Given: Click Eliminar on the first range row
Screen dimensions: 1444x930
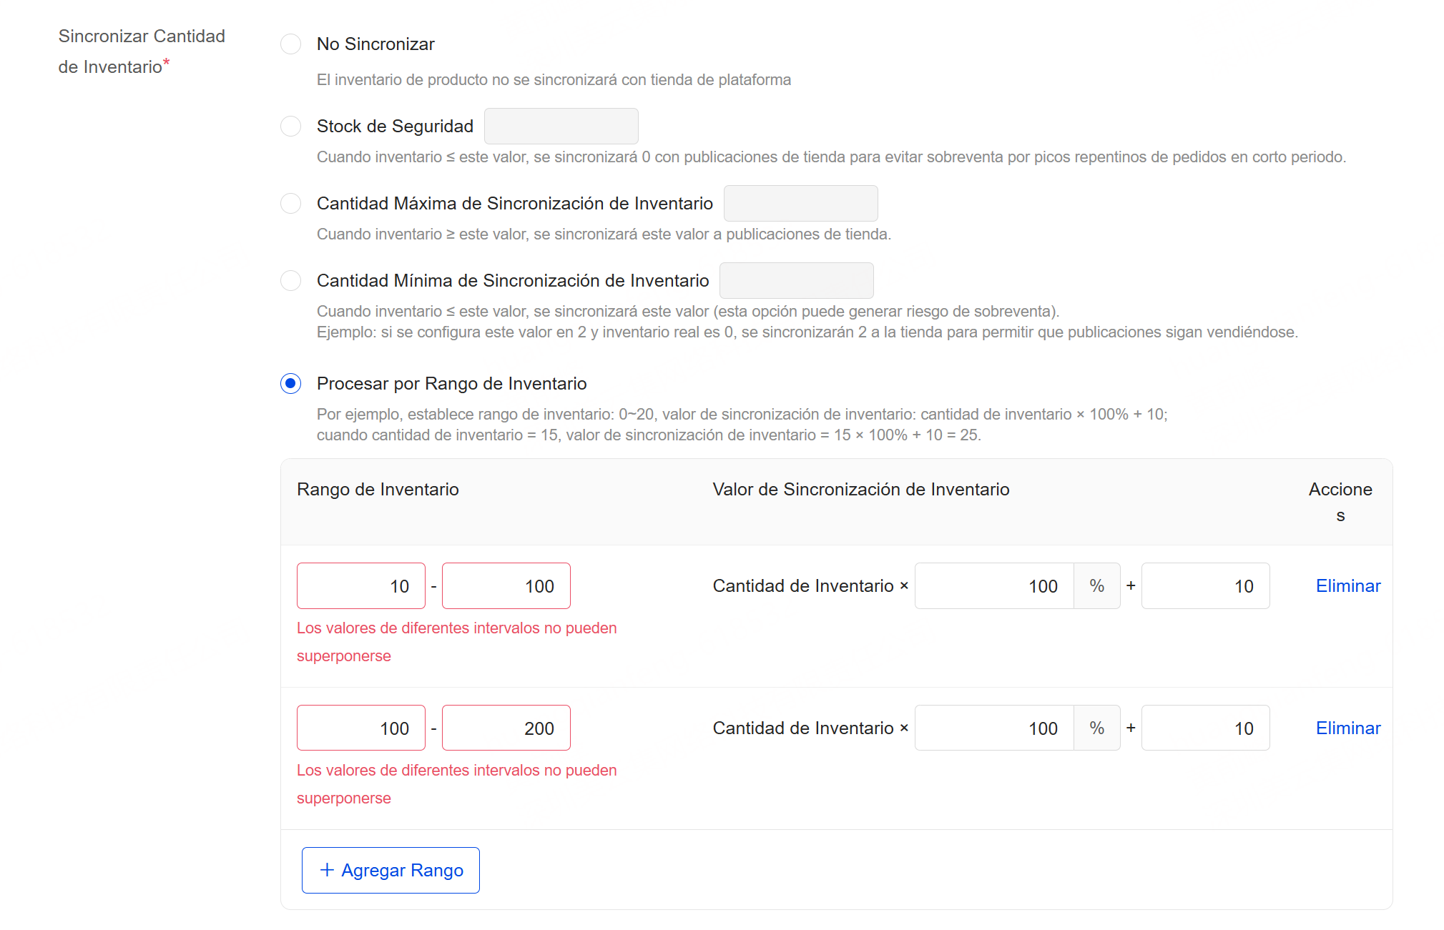Looking at the screenshot, I should pos(1347,585).
